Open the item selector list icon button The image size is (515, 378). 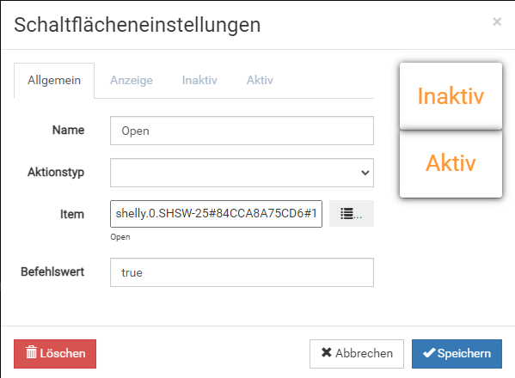(x=352, y=214)
